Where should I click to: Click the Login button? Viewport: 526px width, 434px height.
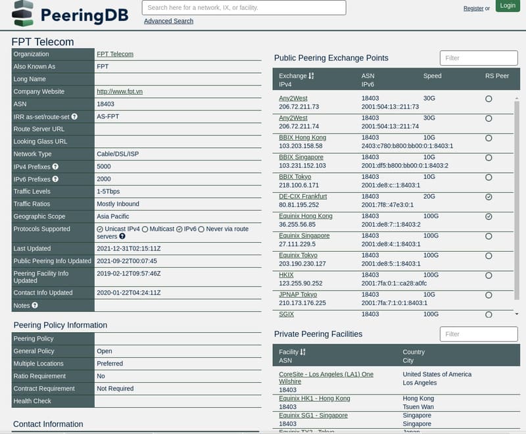507,5
